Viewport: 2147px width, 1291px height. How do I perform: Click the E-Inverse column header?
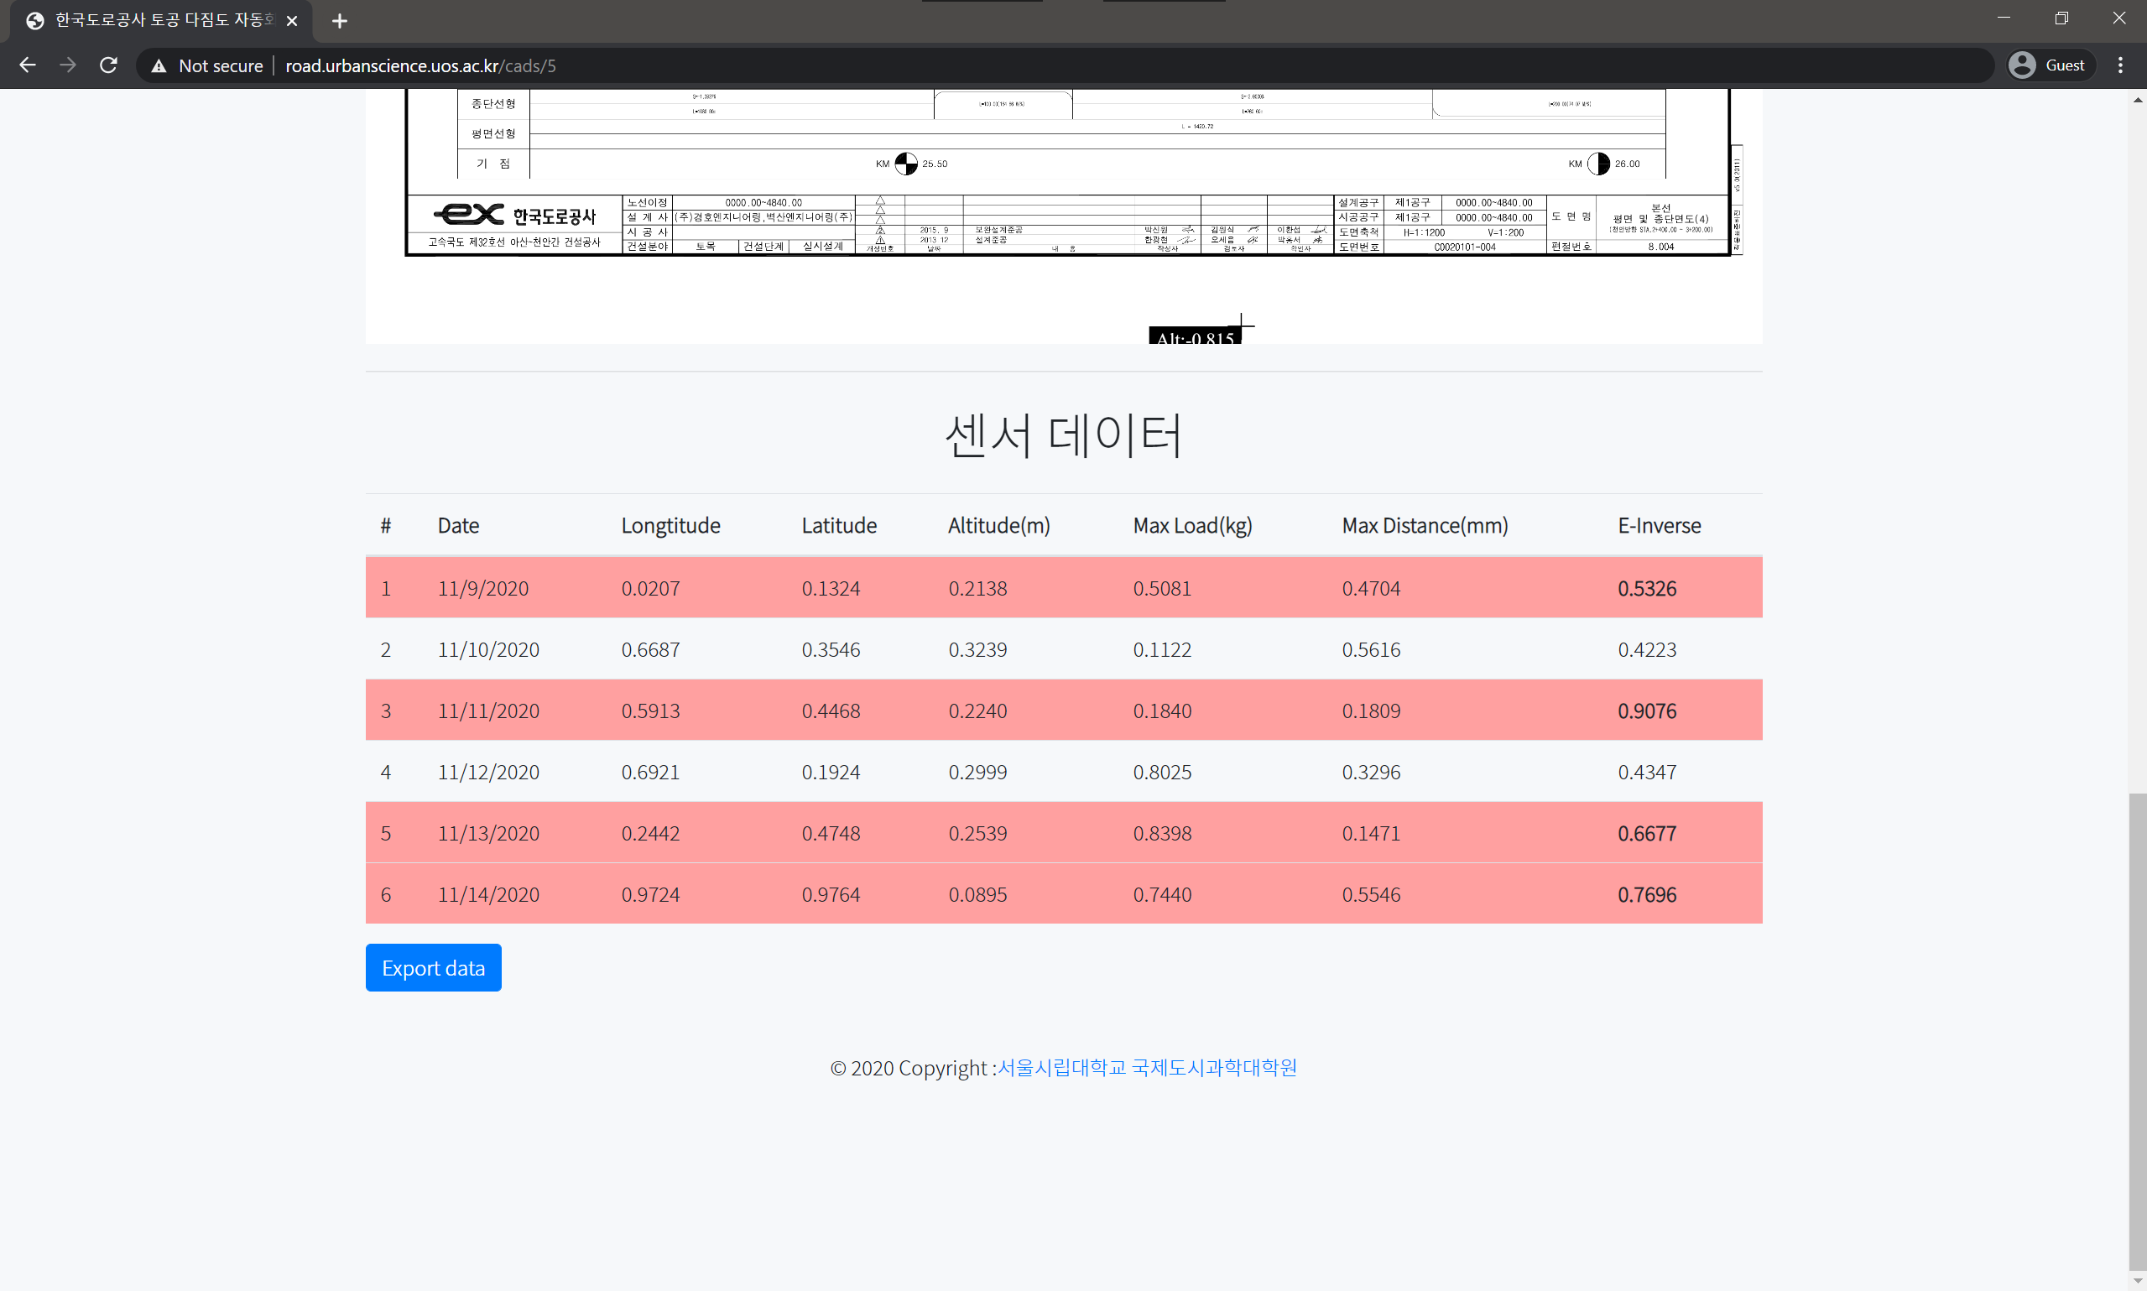[1659, 525]
